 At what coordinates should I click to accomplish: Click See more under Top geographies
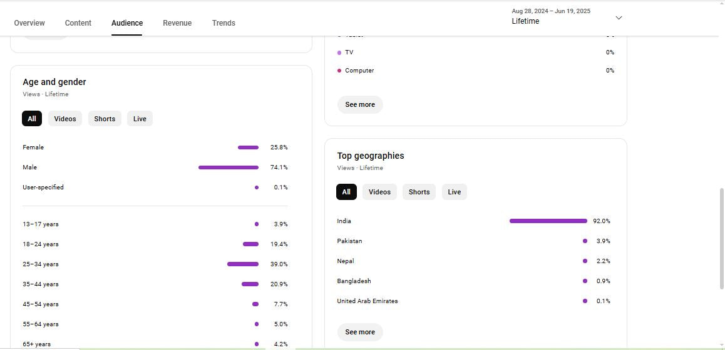[x=360, y=332]
